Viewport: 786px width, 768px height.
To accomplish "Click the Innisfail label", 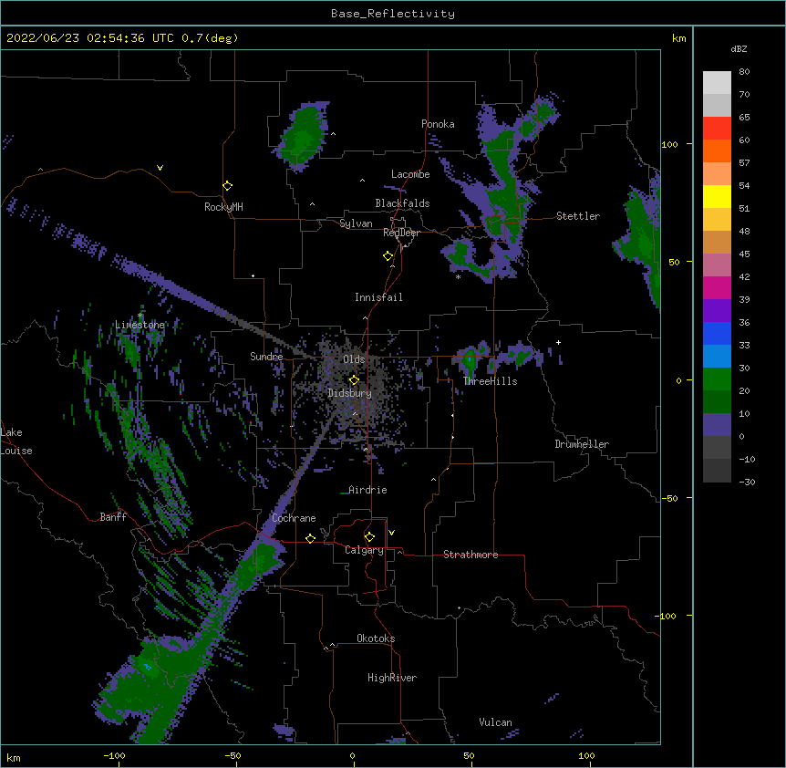I will coord(378,297).
